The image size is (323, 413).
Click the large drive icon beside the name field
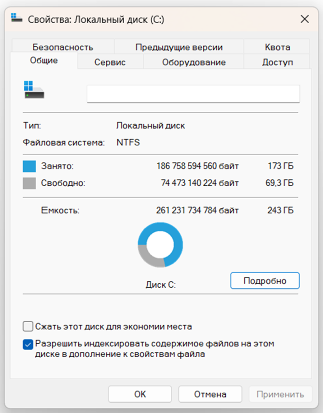coord(34,89)
